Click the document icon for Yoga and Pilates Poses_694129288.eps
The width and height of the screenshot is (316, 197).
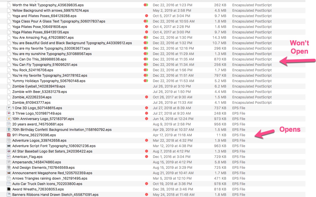9,16
